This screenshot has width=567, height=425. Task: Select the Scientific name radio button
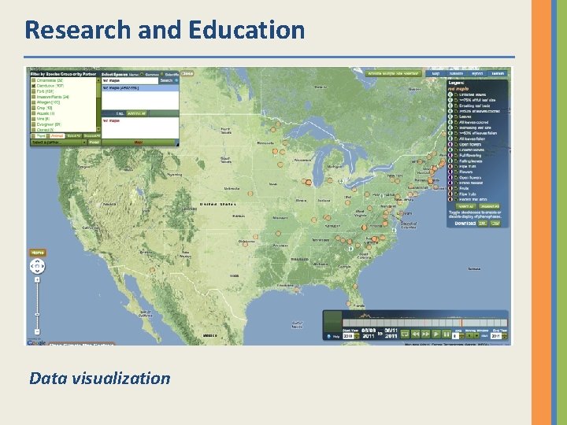(x=162, y=74)
